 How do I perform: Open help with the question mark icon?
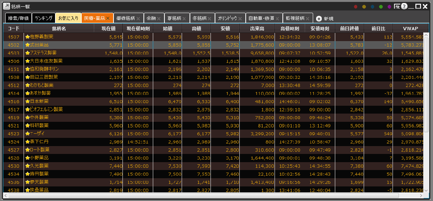[404, 6]
